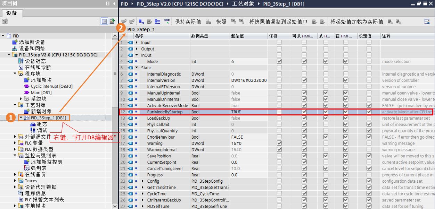Click the project tree vertical scrollbar thumb
Image resolution: width=435 pixels, height=209 pixels.
click(x=115, y=73)
